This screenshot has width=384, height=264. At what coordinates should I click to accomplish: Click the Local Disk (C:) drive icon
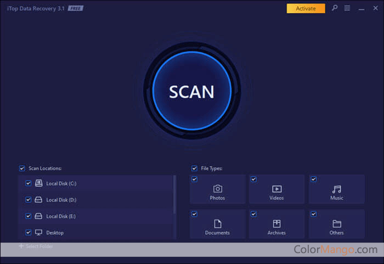click(x=39, y=183)
